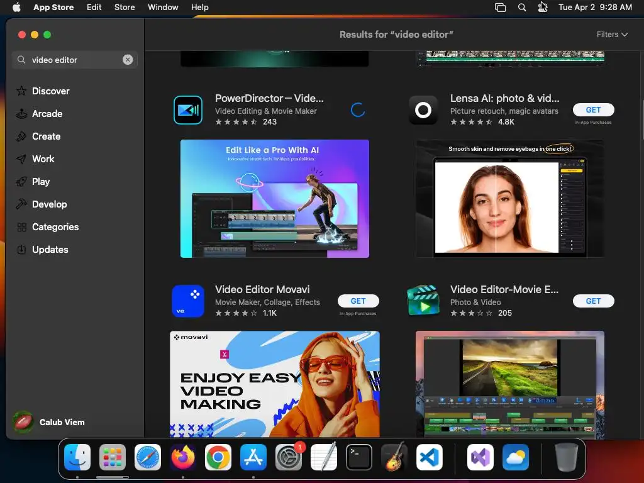The image size is (644, 483).
Task: Open Video Editor Movavi title
Action: coord(262,289)
